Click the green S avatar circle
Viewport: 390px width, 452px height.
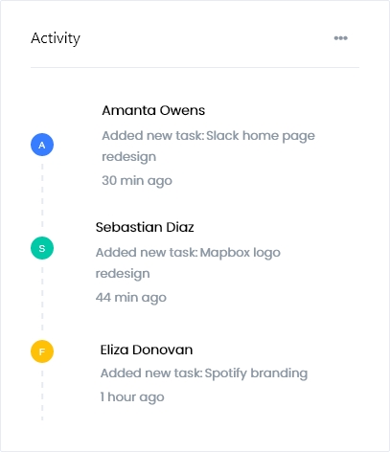(x=42, y=248)
